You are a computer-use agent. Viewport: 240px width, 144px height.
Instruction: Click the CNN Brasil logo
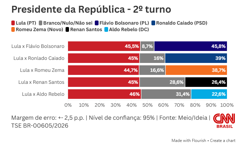[224, 121]
